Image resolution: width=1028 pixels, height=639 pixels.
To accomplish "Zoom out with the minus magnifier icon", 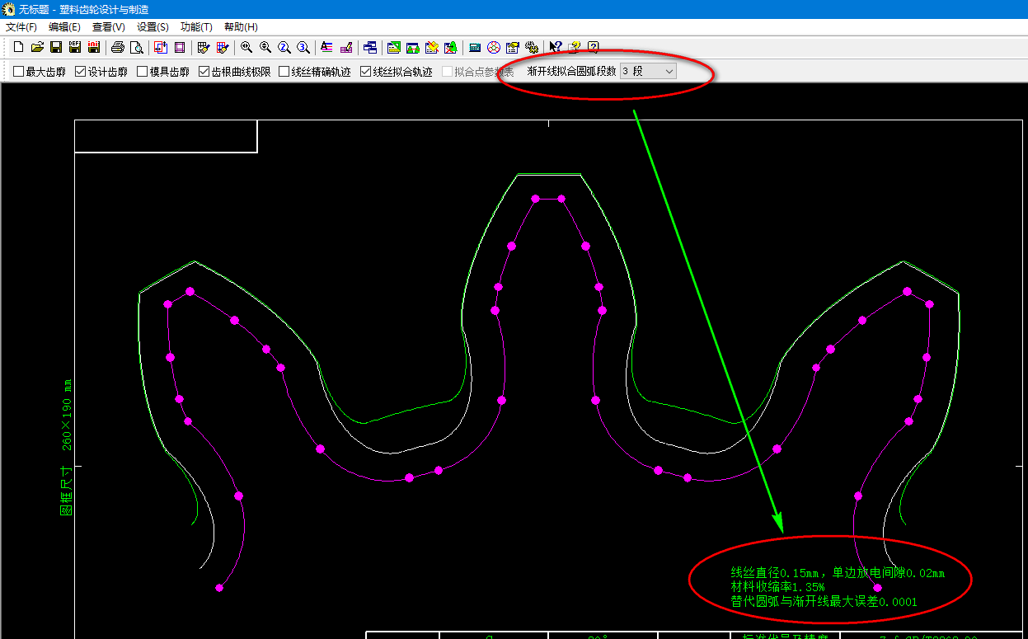I will [265, 47].
